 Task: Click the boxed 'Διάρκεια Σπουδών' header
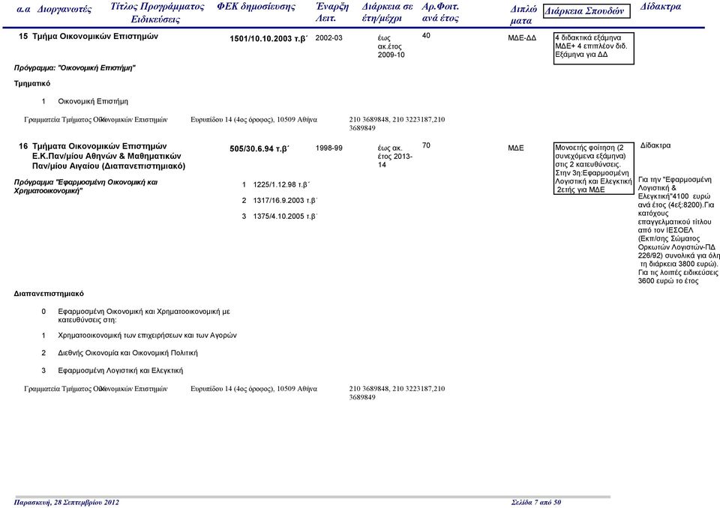(x=586, y=11)
